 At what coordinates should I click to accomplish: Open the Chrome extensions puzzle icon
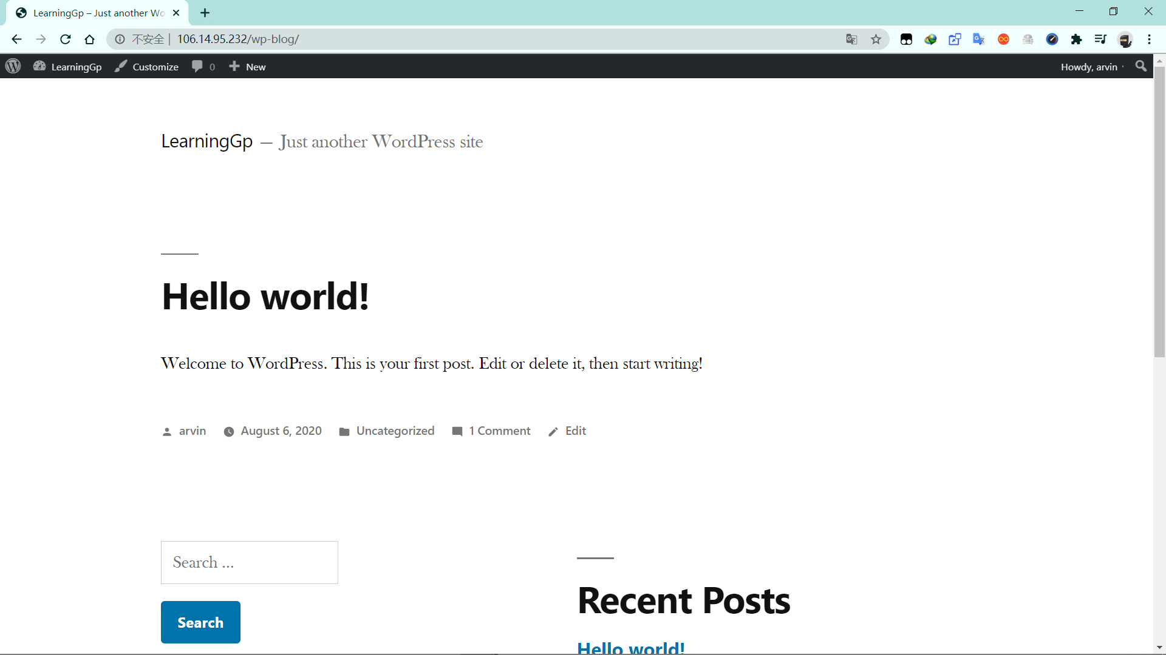click(1076, 39)
